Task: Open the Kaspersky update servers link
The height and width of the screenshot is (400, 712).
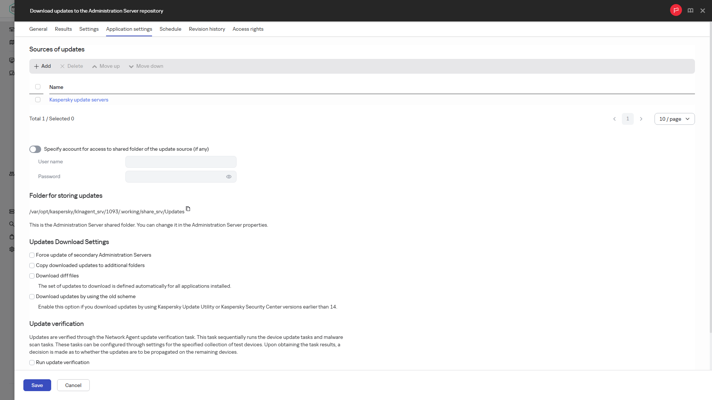Action: [x=79, y=100]
